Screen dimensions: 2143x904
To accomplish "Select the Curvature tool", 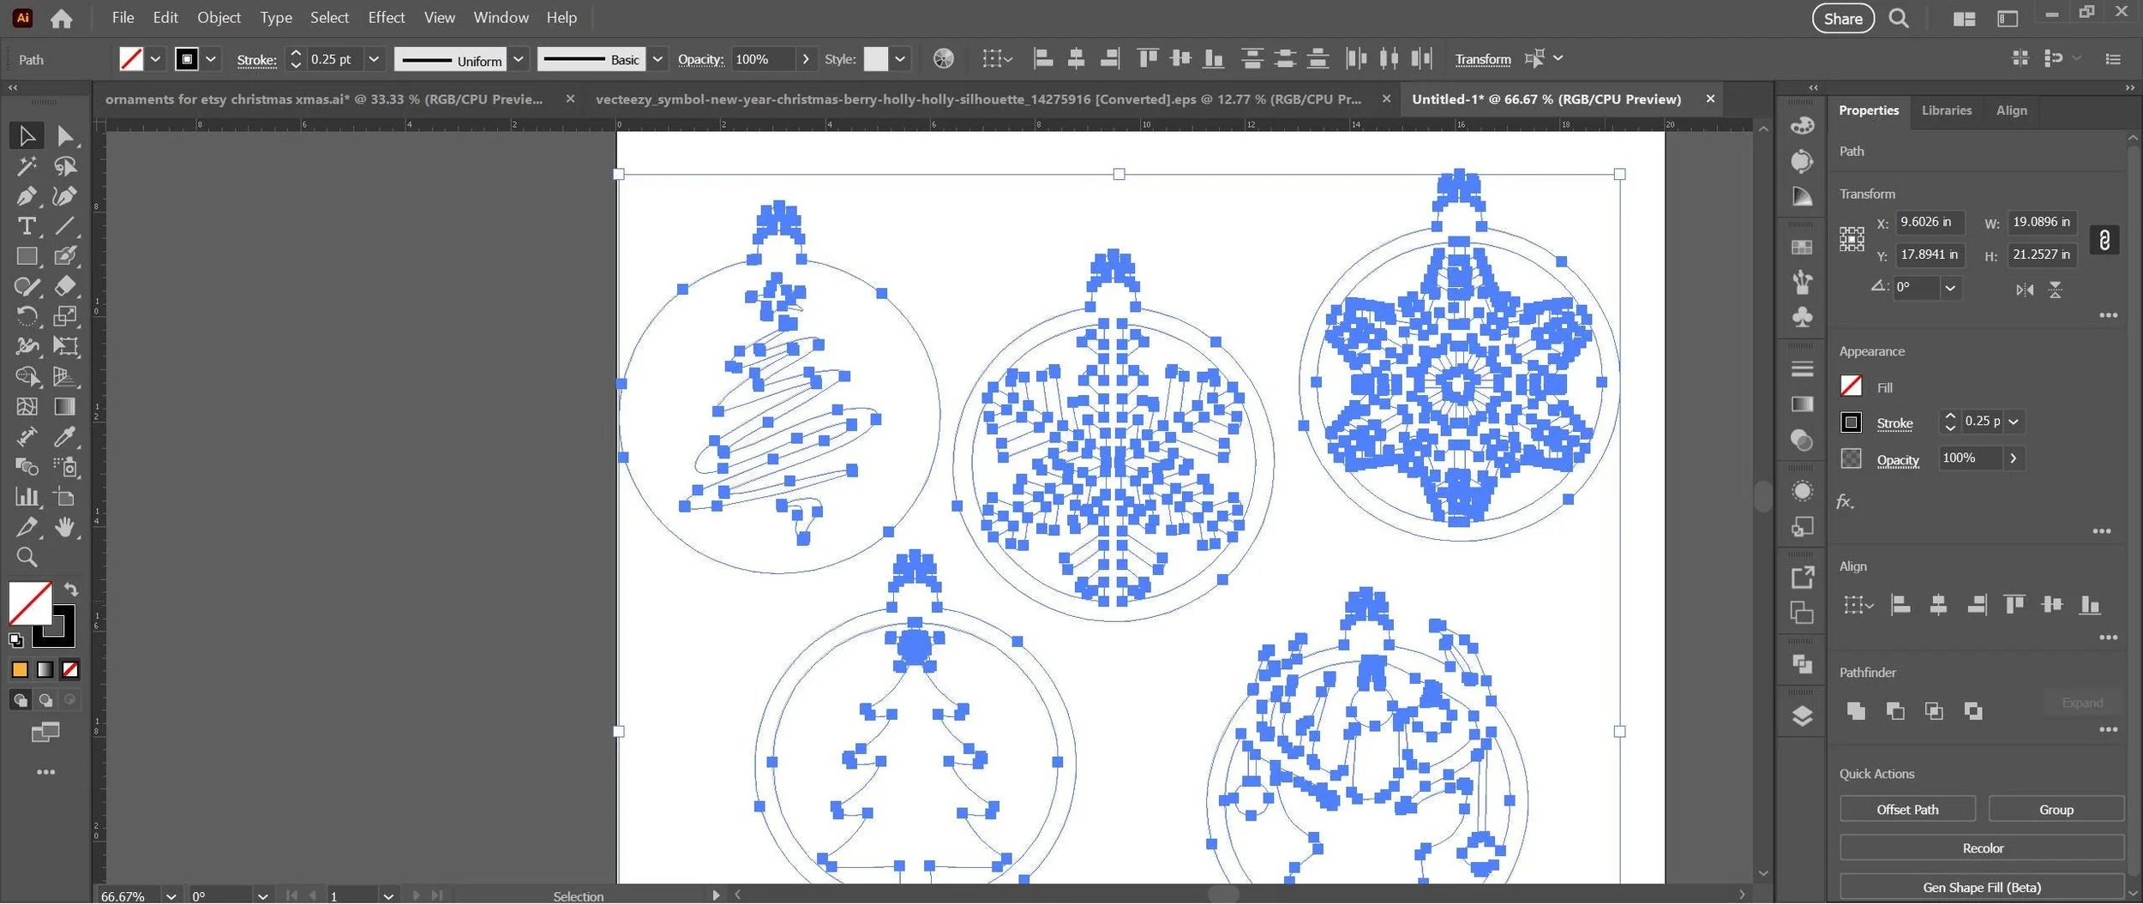I will (x=65, y=196).
